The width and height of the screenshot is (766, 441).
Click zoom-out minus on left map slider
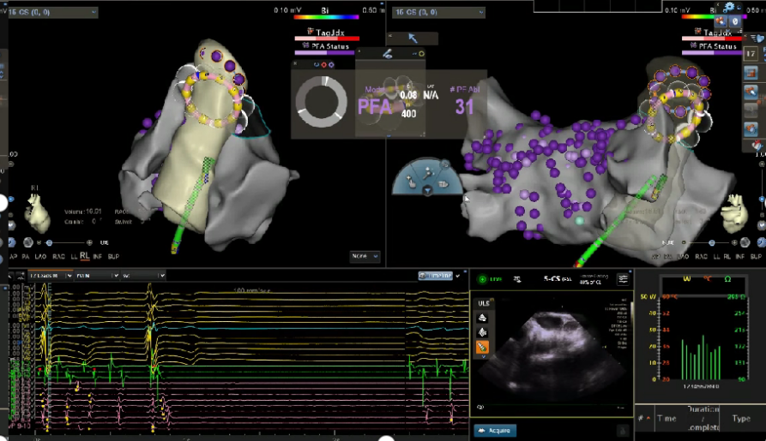point(39,242)
